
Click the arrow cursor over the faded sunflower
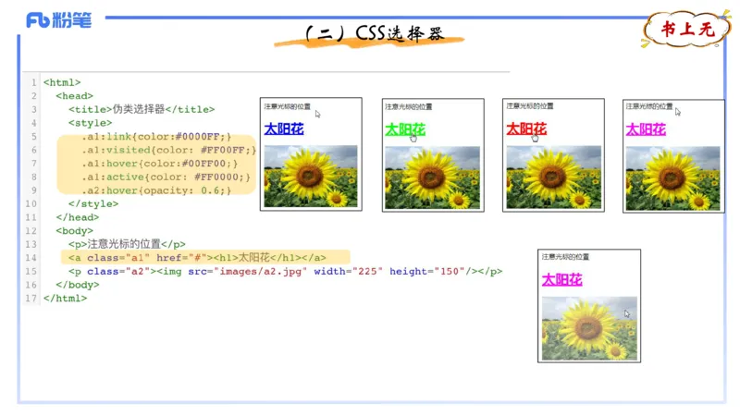pos(626,313)
